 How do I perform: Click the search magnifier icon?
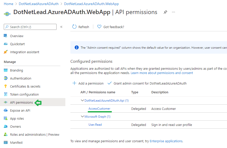[x=7, y=27]
